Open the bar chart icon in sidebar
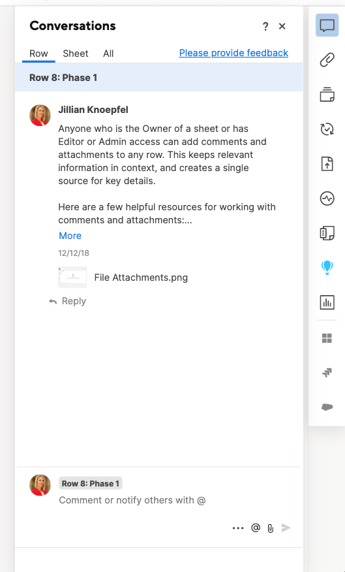The width and height of the screenshot is (345, 572). (x=327, y=302)
